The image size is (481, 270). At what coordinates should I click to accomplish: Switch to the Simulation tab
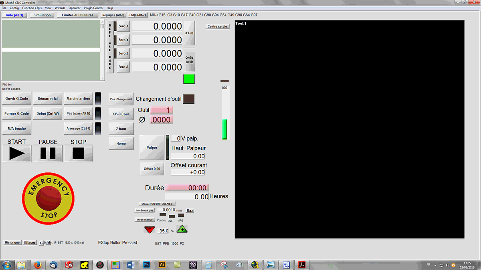click(x=42, y=15)
